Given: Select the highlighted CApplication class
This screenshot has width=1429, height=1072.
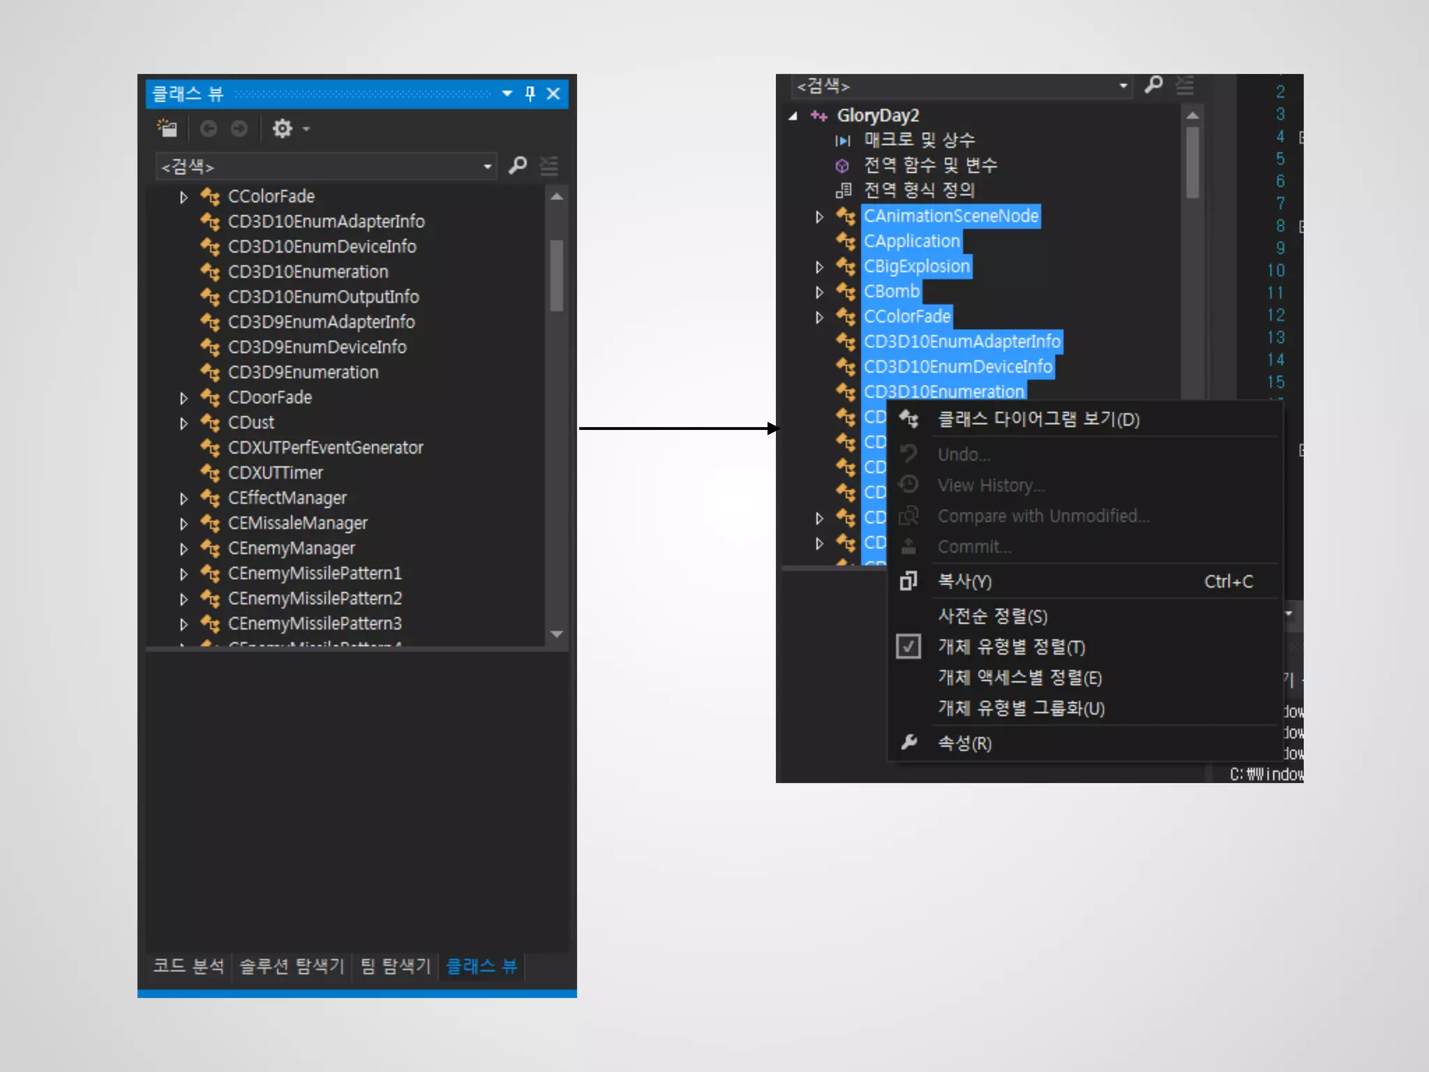Looking at the screenshot, I should pyautogui.click(x=911, y=241).
